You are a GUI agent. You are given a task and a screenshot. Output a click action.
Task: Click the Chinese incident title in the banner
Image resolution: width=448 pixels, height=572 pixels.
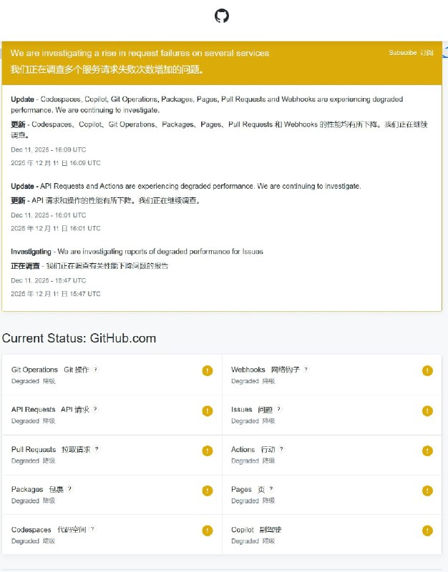pos(107,69)
